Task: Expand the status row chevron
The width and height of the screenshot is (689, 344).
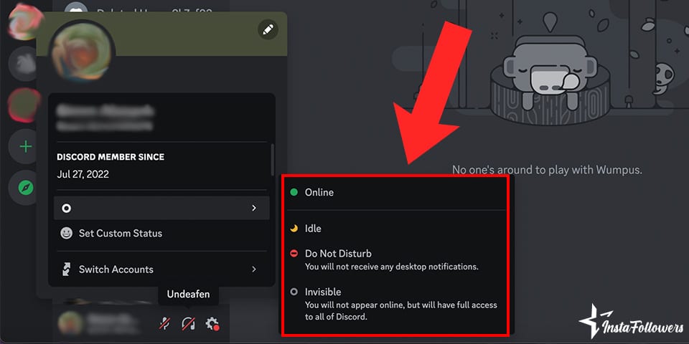Action: (x=254, y=208)
